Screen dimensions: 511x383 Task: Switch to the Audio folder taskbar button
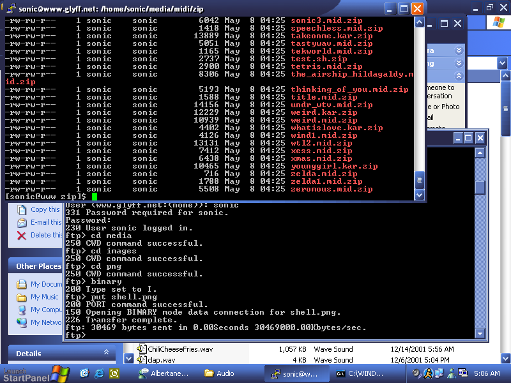(219, 373)
